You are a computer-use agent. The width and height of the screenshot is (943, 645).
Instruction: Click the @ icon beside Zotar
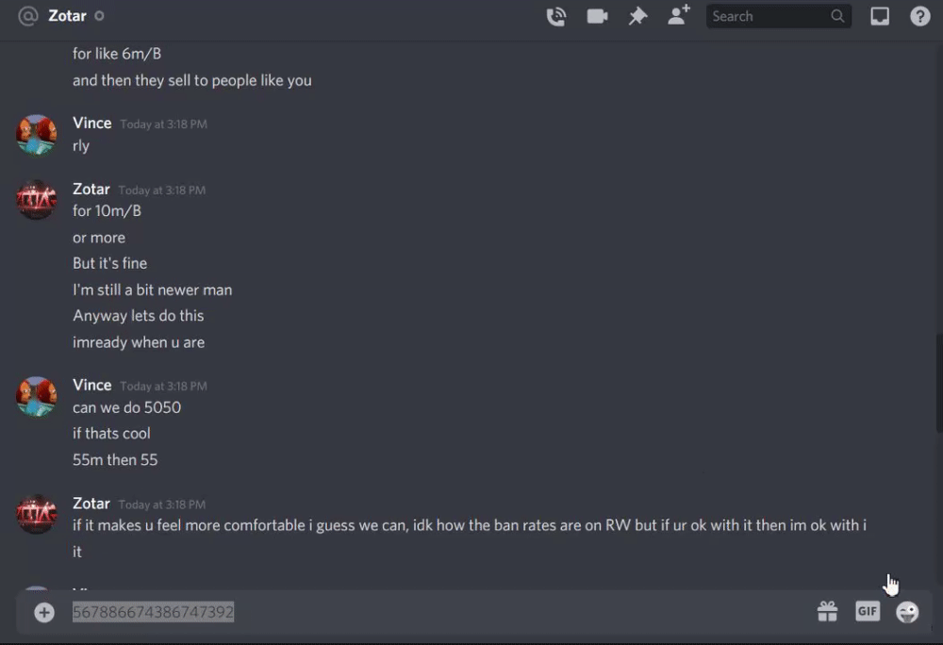click(x=27, y=16)
